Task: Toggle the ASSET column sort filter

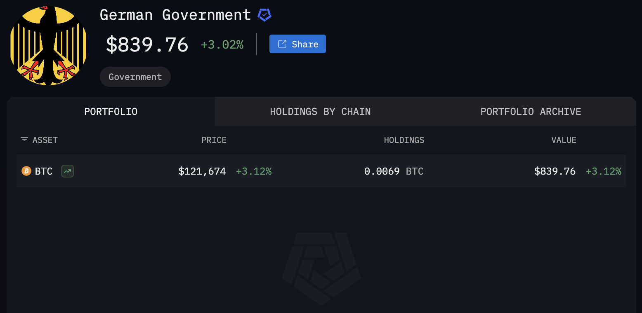Action: 39,140
